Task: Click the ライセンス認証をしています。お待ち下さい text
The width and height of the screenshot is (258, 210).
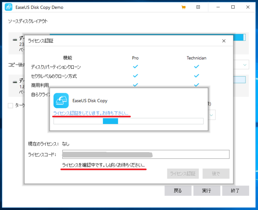Action: click(x=91, y=113)
